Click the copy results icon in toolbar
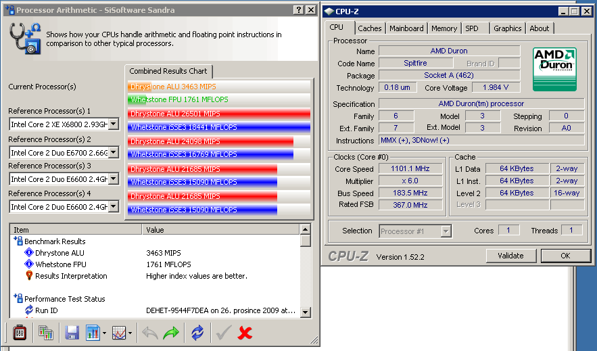Viewport: 597px width, 351px height. (x=46, y=333)
